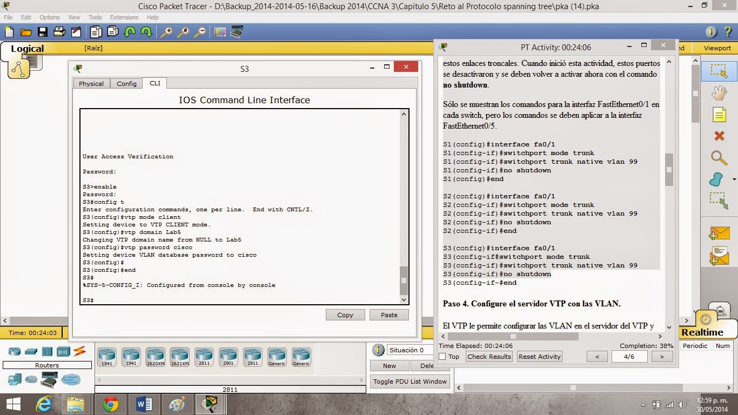This screenshot has height=415, width=738.
Task: Add a Simple PDU with the envelope icon
Action: click(720, 233)
